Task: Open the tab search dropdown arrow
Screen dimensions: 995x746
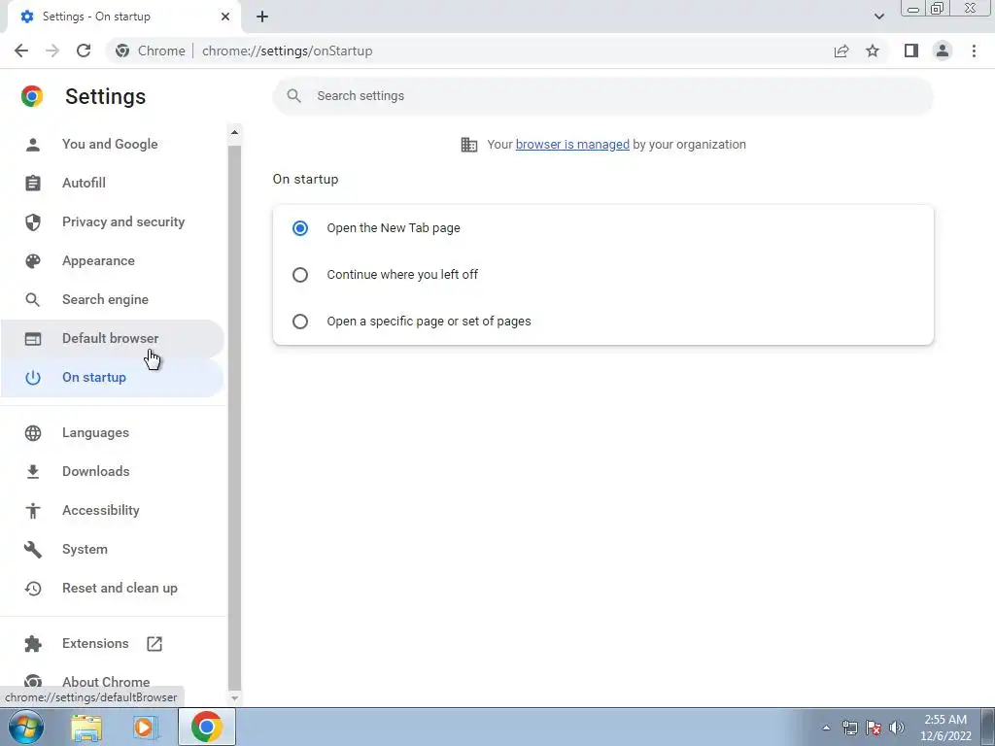Action: 878,17
